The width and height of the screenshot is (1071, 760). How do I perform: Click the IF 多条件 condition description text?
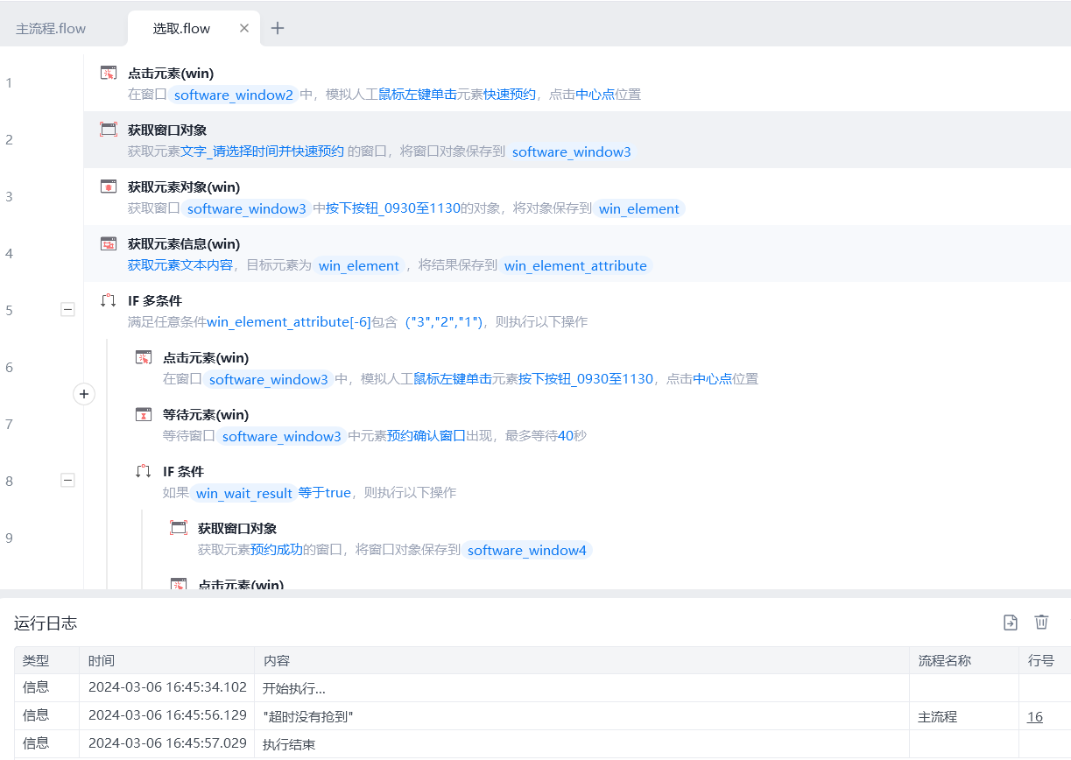click(357, 322)
